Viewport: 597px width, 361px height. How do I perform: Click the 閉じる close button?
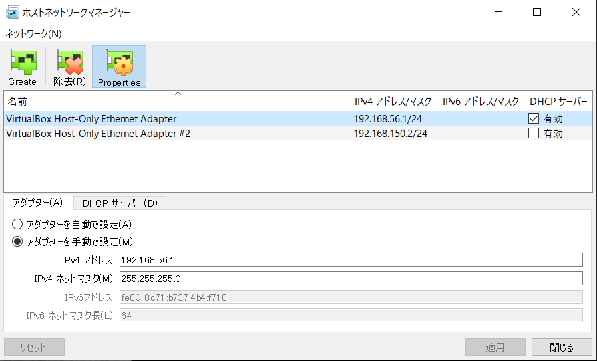pos(562,347)
